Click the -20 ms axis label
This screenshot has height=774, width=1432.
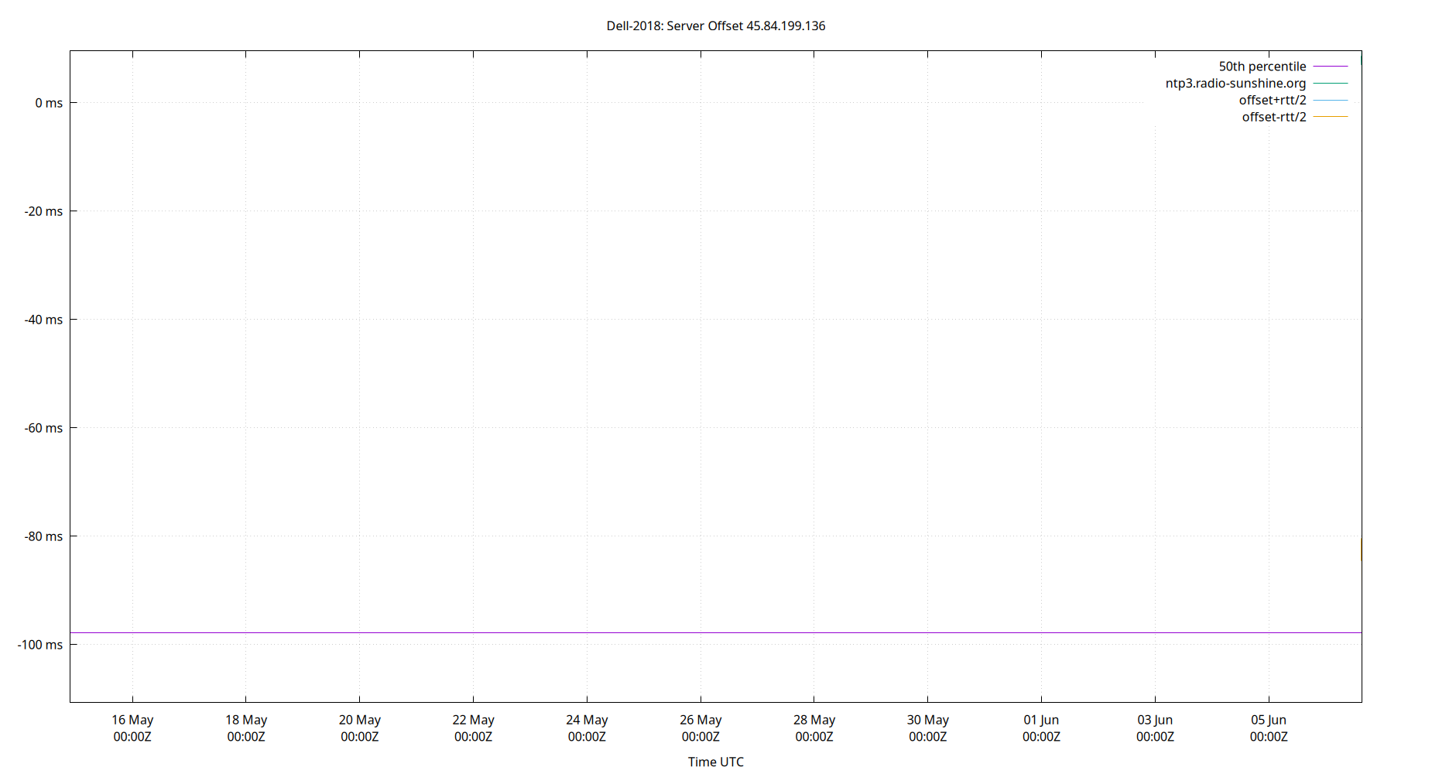pos(43,211)
